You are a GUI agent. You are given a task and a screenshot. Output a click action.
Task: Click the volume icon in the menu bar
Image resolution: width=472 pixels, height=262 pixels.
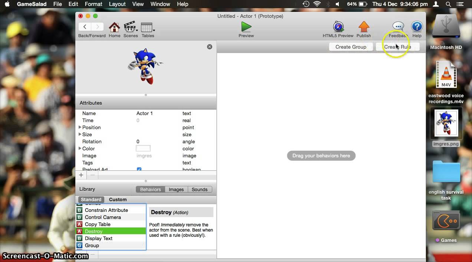click(x=338, y=4)
